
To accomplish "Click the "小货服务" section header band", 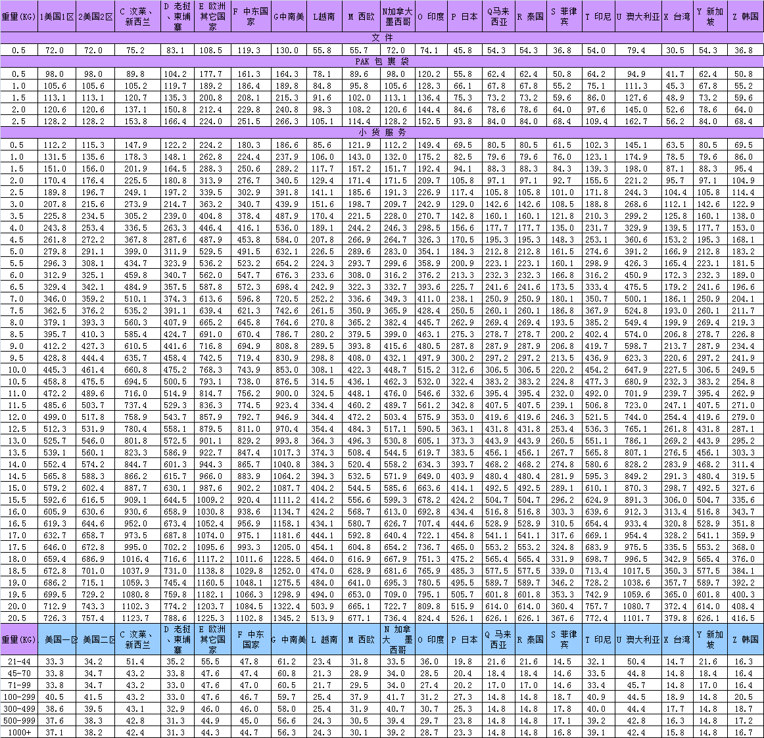I will [x=382, y=133].
